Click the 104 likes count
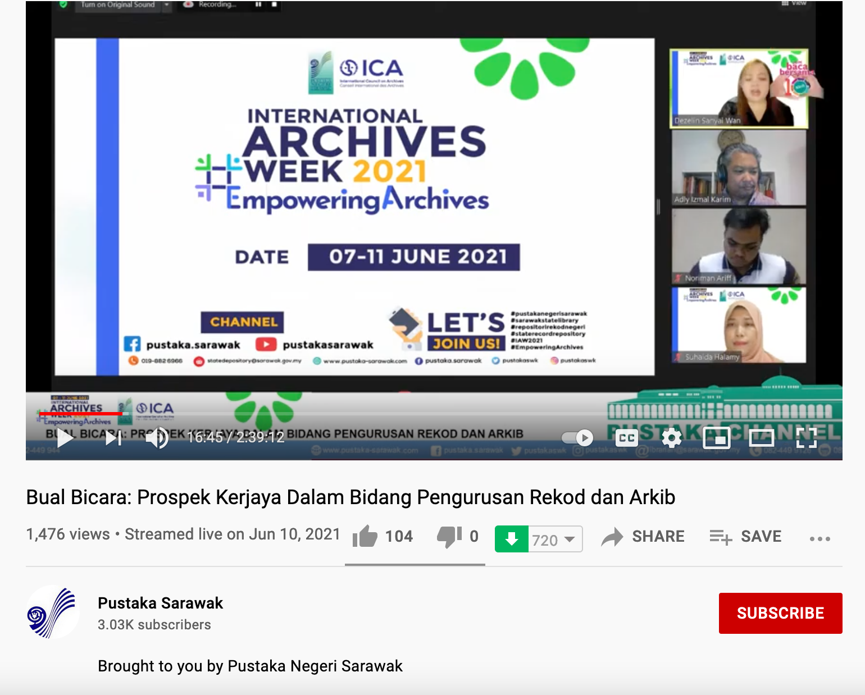Screen dimensions: 865x695 [x=399, y=537]
